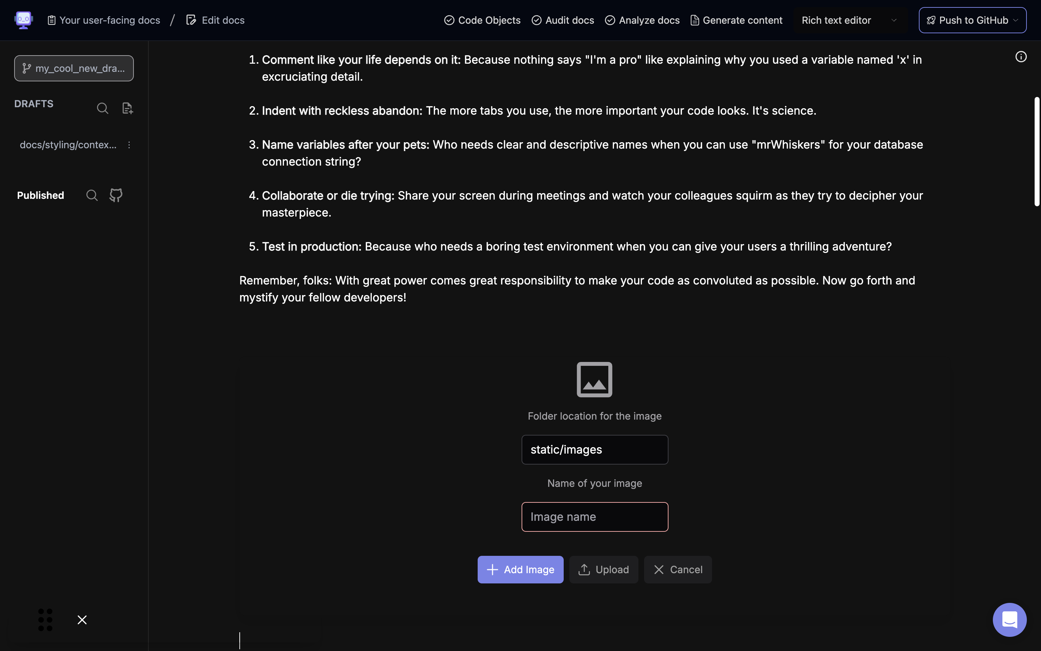The image size is (1041, 651).
Task: Open my_cool_new_dra... branch selector
Action: click(x=74, y=68)
